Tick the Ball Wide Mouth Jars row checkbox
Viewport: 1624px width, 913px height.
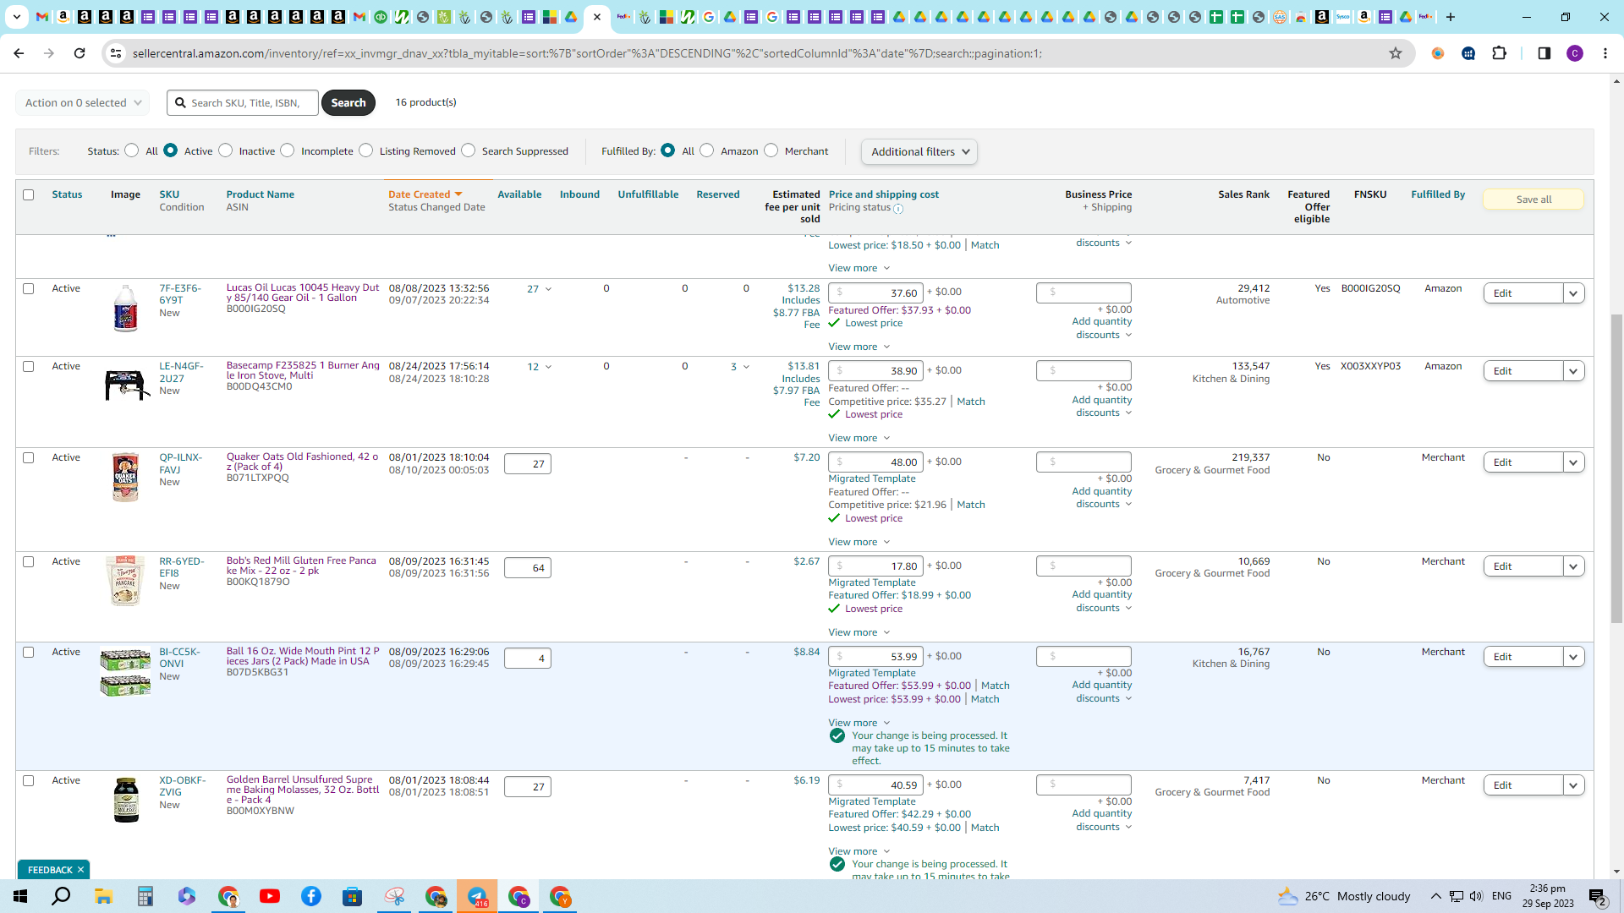(x=28, y=652)
